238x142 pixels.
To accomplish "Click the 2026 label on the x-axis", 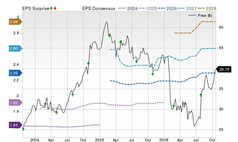I will tap(164, 140).
